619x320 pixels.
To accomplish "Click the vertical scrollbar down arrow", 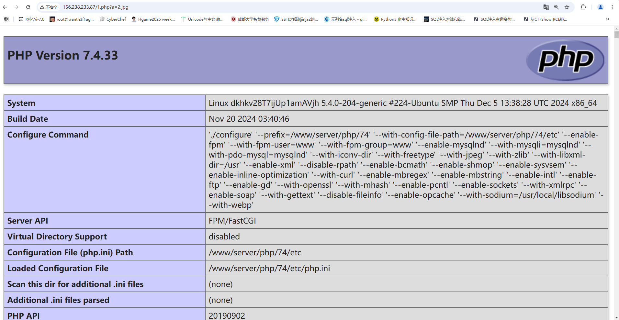I will pos(616,317).
